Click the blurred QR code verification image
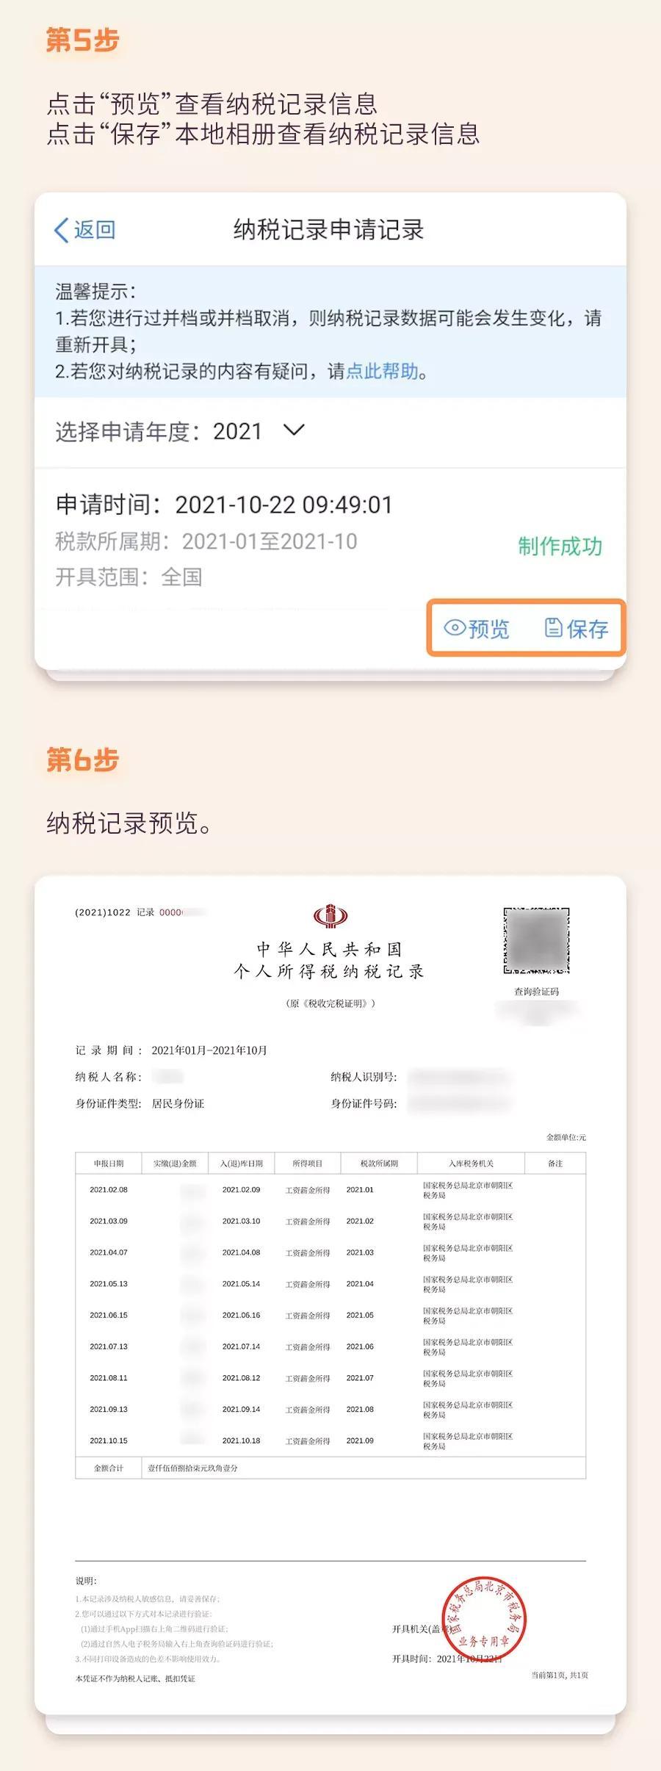This screenshot has width=661, height=1771. [536, 940]
